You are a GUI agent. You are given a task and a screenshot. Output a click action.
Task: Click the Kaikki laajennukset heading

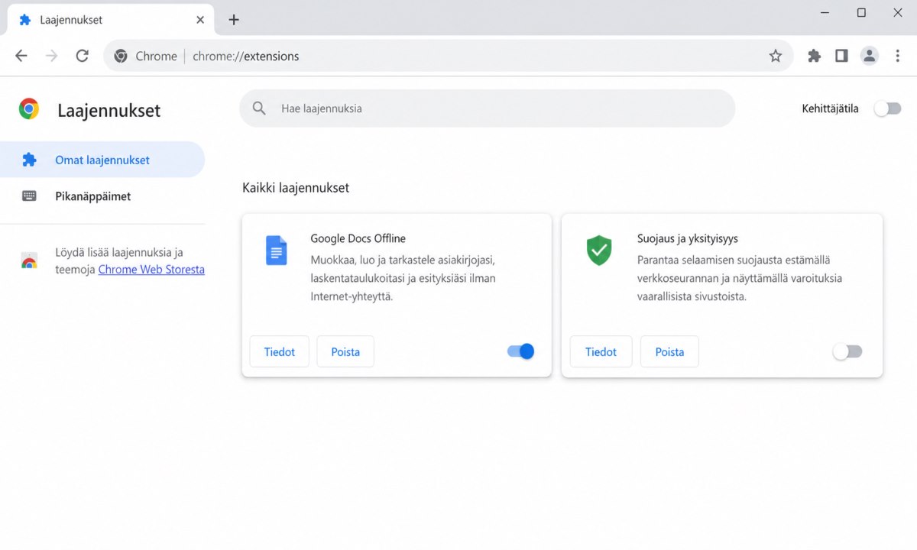[x=296, y=188]
